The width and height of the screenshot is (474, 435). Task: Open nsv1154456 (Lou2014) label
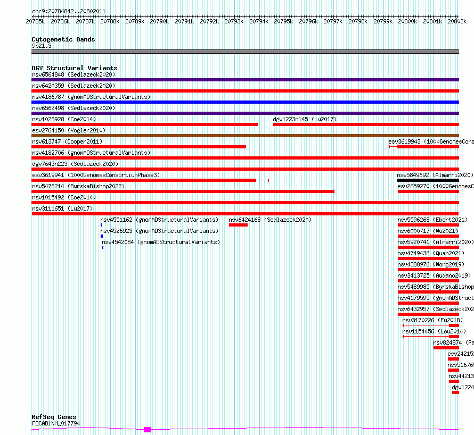pos(434,331)
